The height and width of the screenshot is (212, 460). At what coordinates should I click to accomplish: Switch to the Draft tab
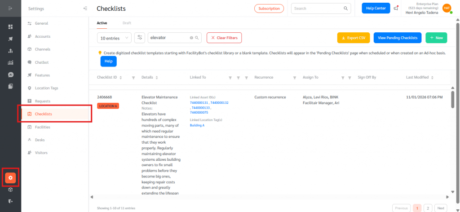(x=127, y=22)
